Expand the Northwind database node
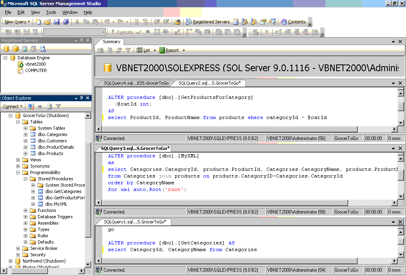Screen dimensions: 406x276 click(x=10, y=261)
